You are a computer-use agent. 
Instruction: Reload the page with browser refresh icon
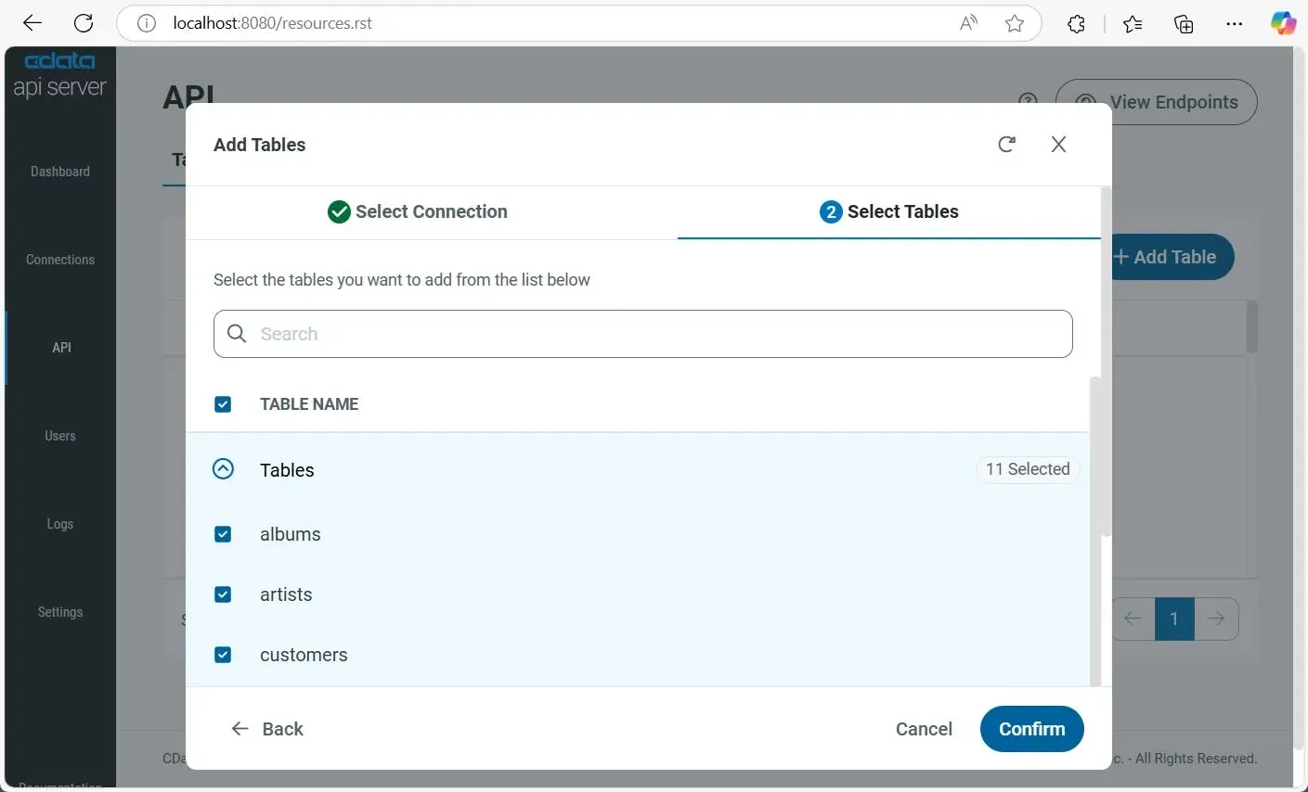point(84,23)
